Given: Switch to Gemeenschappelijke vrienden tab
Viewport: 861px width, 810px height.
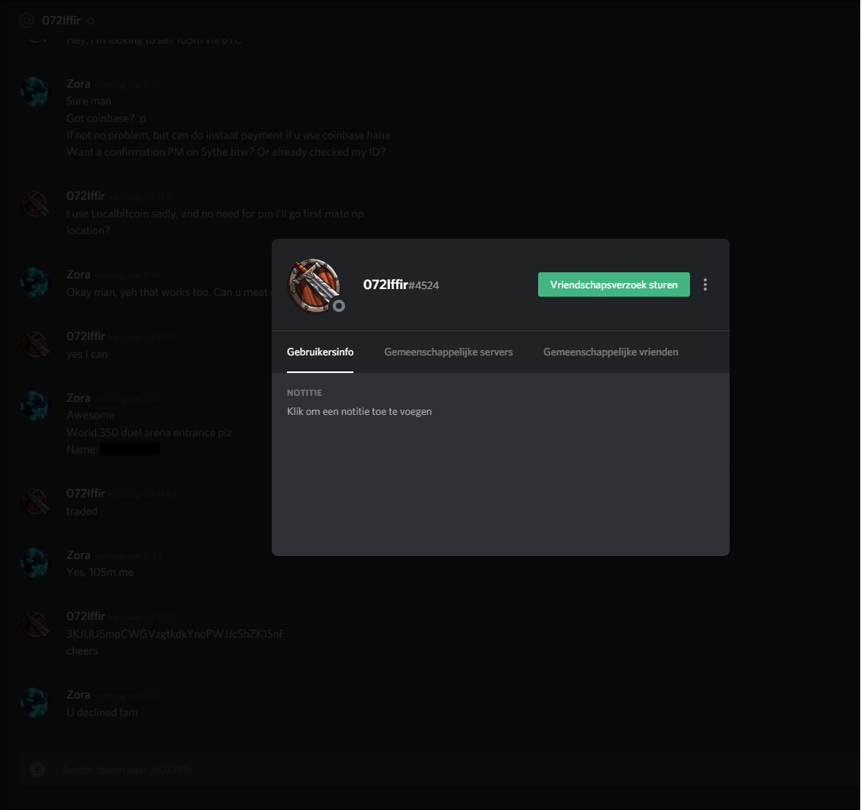Looking at the screenshot, I should pyautogui.click(x=611, y=352).
